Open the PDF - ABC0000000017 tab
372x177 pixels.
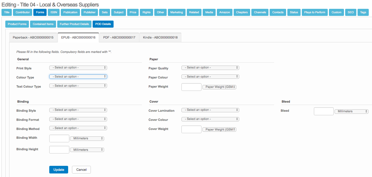click(x=119, y=38)
